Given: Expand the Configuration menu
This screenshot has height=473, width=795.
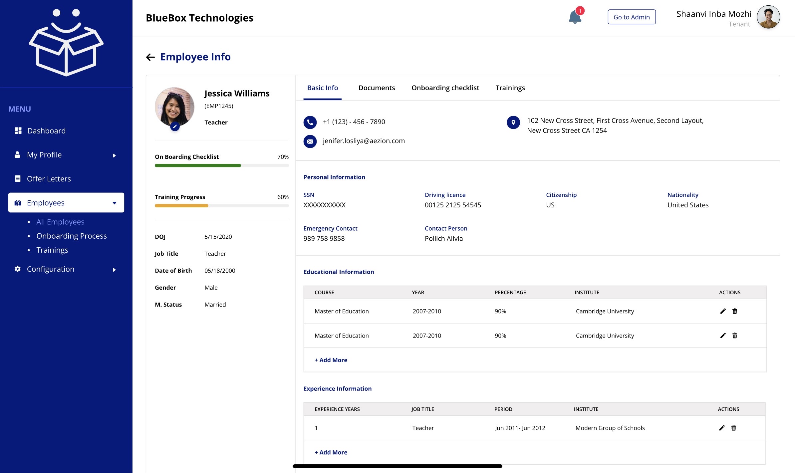Looking at the screenshot, I should pyautogui.click(x=114, y=270).
